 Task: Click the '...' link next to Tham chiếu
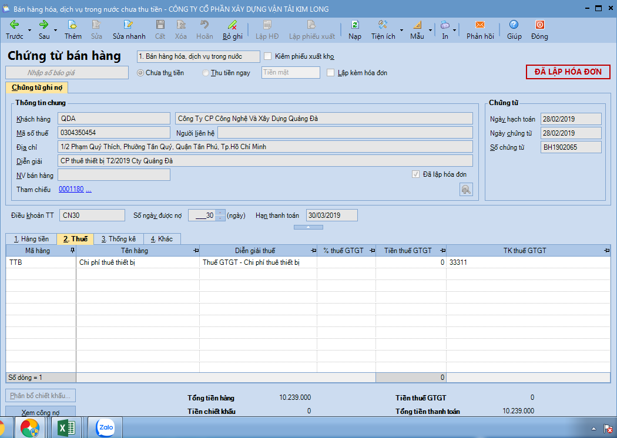pos(89,190)
